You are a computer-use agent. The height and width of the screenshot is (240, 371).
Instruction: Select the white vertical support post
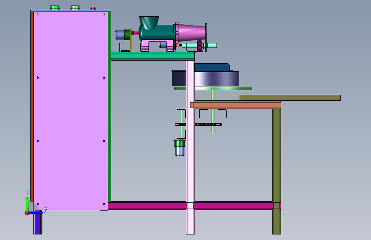(190, 147)
